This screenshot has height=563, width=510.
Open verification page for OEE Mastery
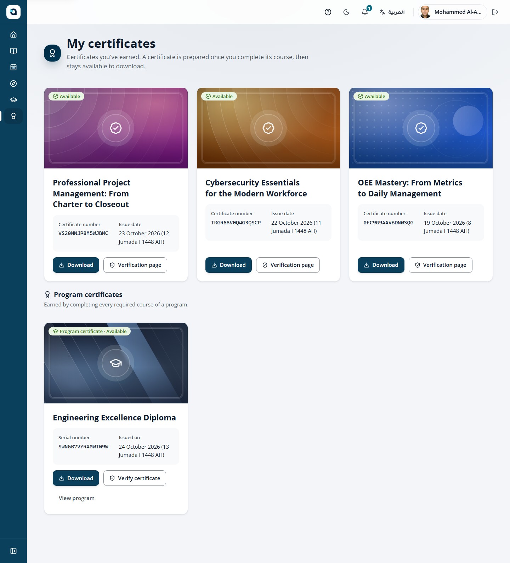pos(441,265)
